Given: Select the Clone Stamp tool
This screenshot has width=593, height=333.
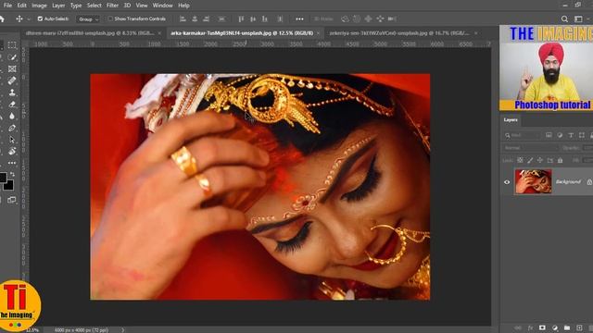Looking at the screenshot, I should pos(12,92).
